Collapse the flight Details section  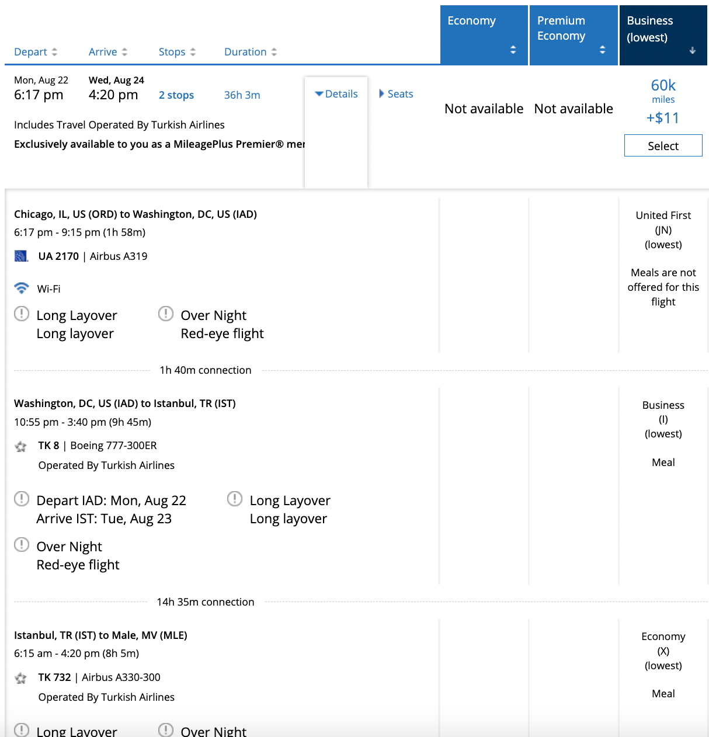point(336,93)
